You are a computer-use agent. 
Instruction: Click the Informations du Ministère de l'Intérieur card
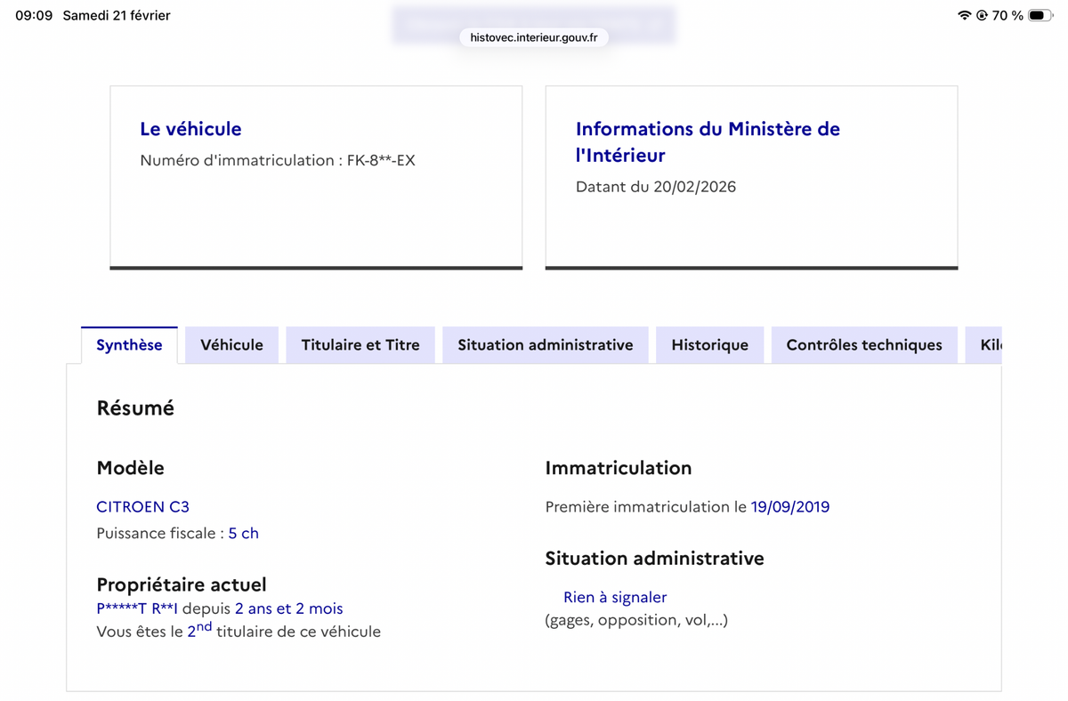pyautogui.click(x=750, y=176)
